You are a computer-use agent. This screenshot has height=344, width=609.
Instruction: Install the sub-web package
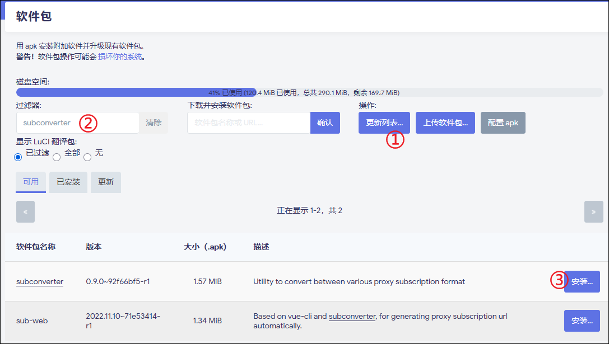pyautogui.click(x=582, y=321)
